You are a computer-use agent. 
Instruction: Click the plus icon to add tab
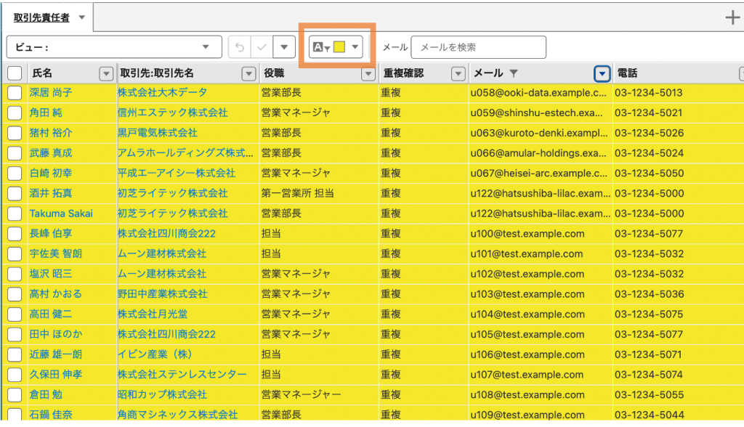(x=732, y=18)
